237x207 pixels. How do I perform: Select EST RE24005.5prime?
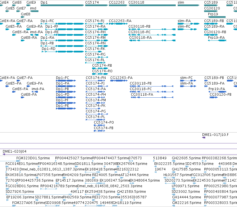point(106,175)
